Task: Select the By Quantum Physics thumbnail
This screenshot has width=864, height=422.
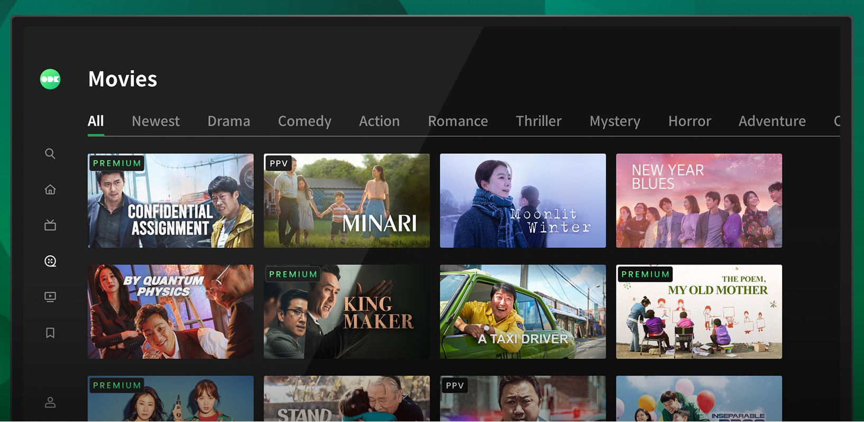Action: point(171,312)
